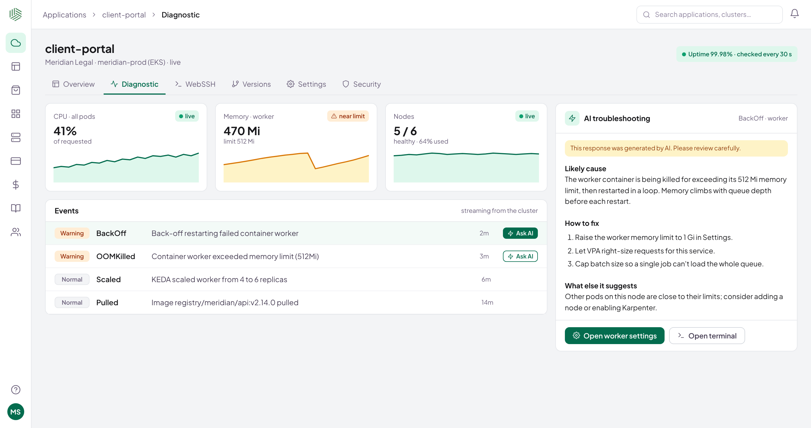
Task: Click the notifications bell icon
Action: pos(794,14)
